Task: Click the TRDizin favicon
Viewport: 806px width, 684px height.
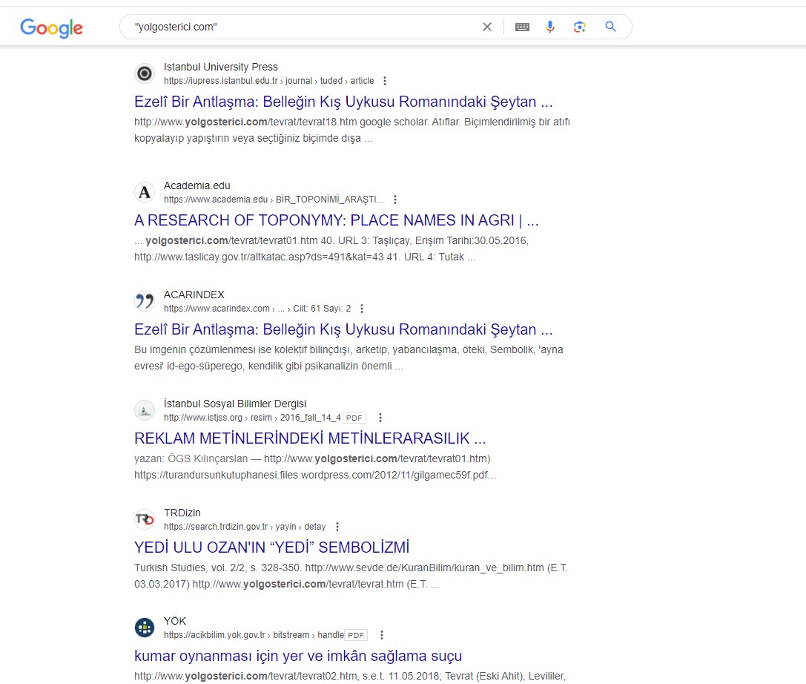Action: [145, 519]
